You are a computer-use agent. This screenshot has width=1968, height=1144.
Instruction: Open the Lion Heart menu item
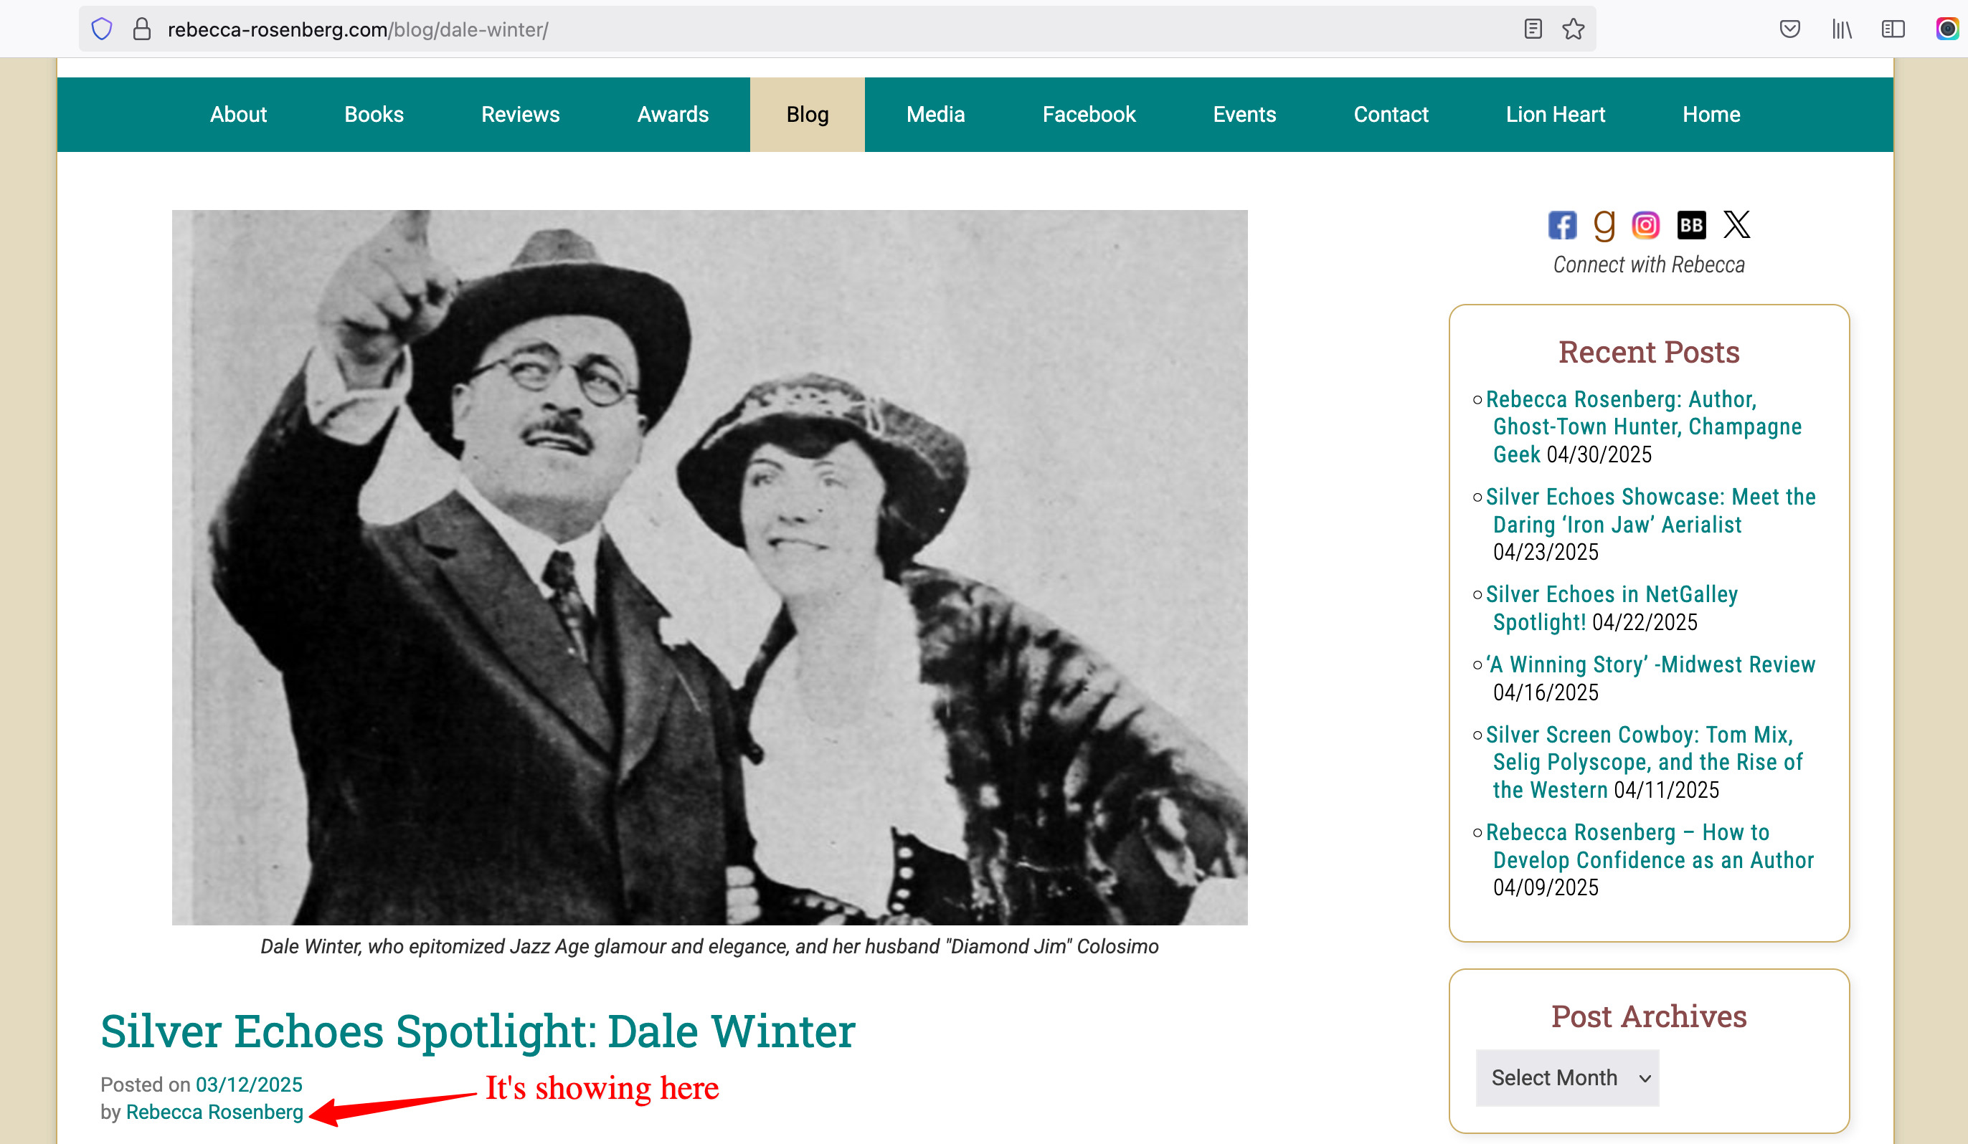pos(1555,115)
